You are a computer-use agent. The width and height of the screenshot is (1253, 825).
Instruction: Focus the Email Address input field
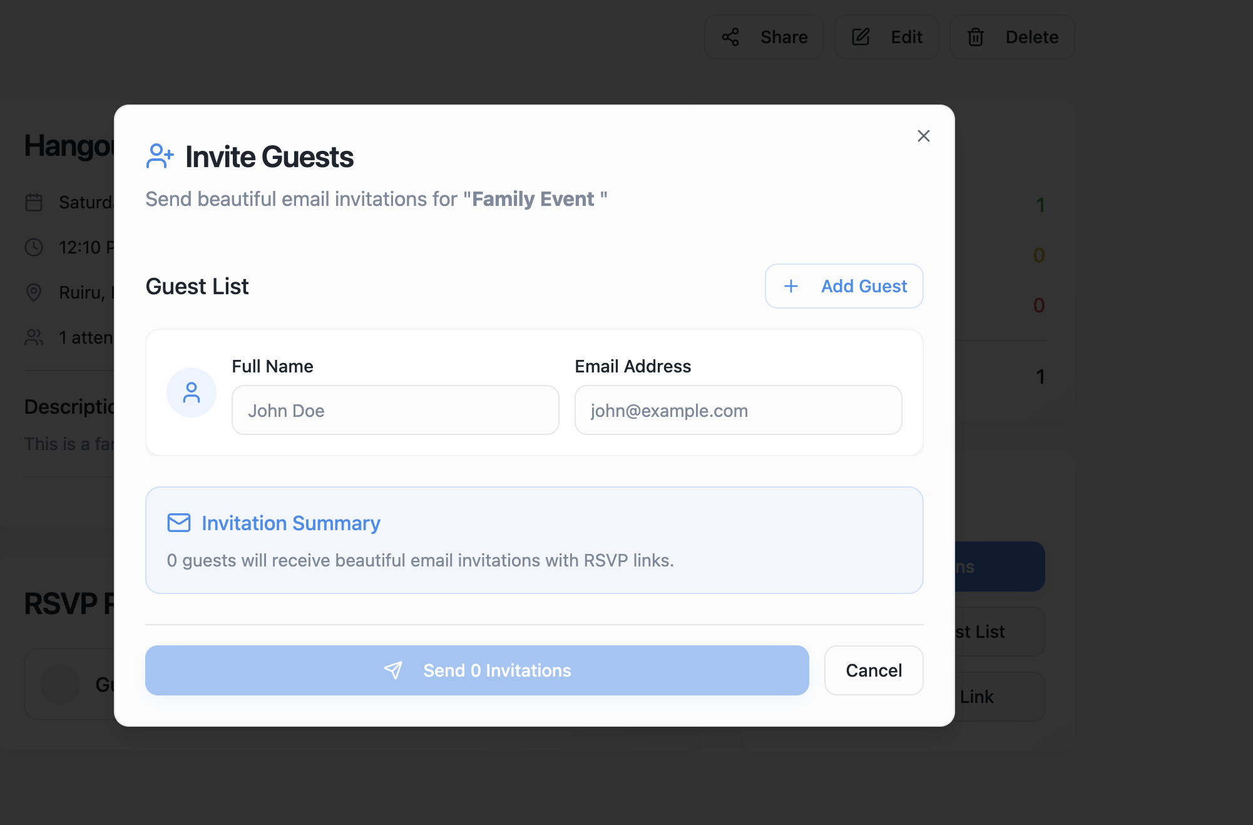(x=738, y=410)
